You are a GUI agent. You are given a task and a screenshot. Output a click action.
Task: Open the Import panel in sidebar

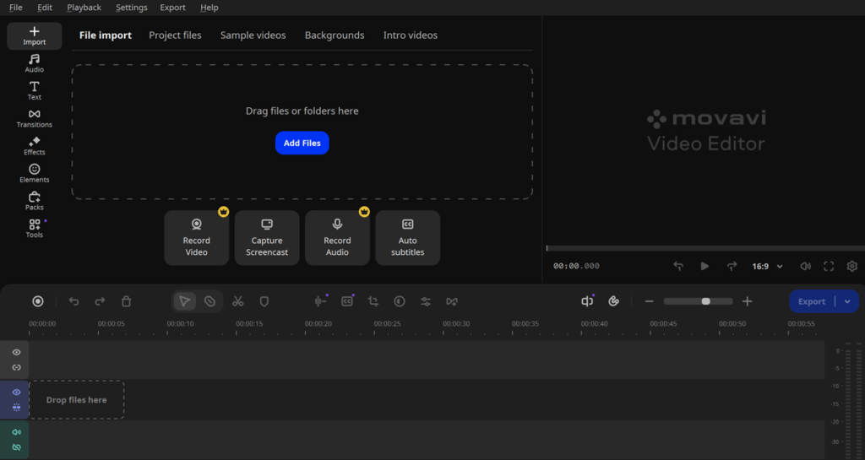tap(34, 35)
